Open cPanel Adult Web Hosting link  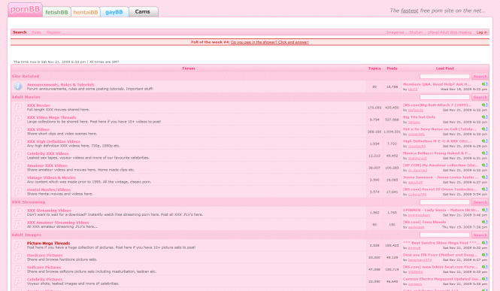(450, 32)
